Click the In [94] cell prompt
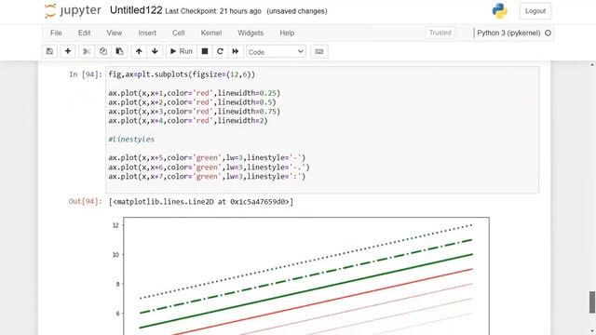Viewport: 596px width, 335px height. (86, 74)
